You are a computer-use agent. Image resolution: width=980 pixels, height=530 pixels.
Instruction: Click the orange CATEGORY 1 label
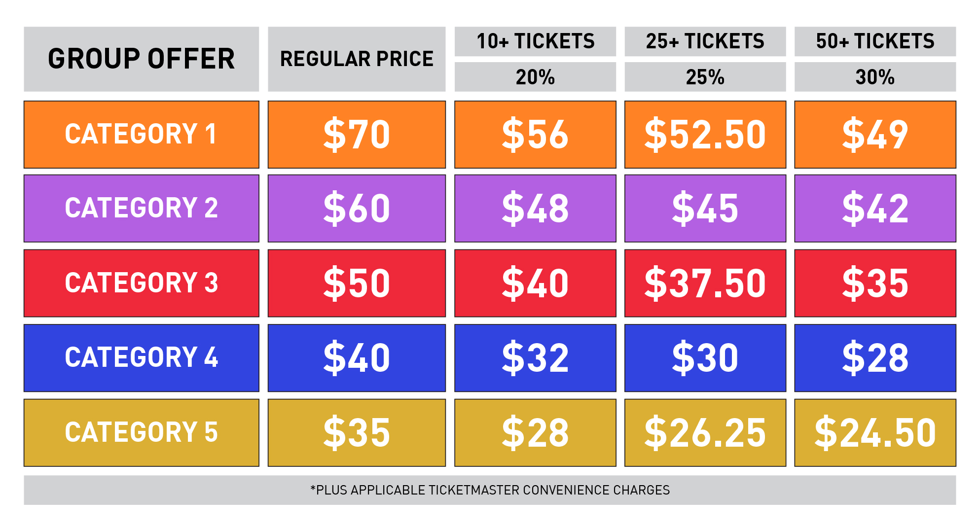pos(141,135)
